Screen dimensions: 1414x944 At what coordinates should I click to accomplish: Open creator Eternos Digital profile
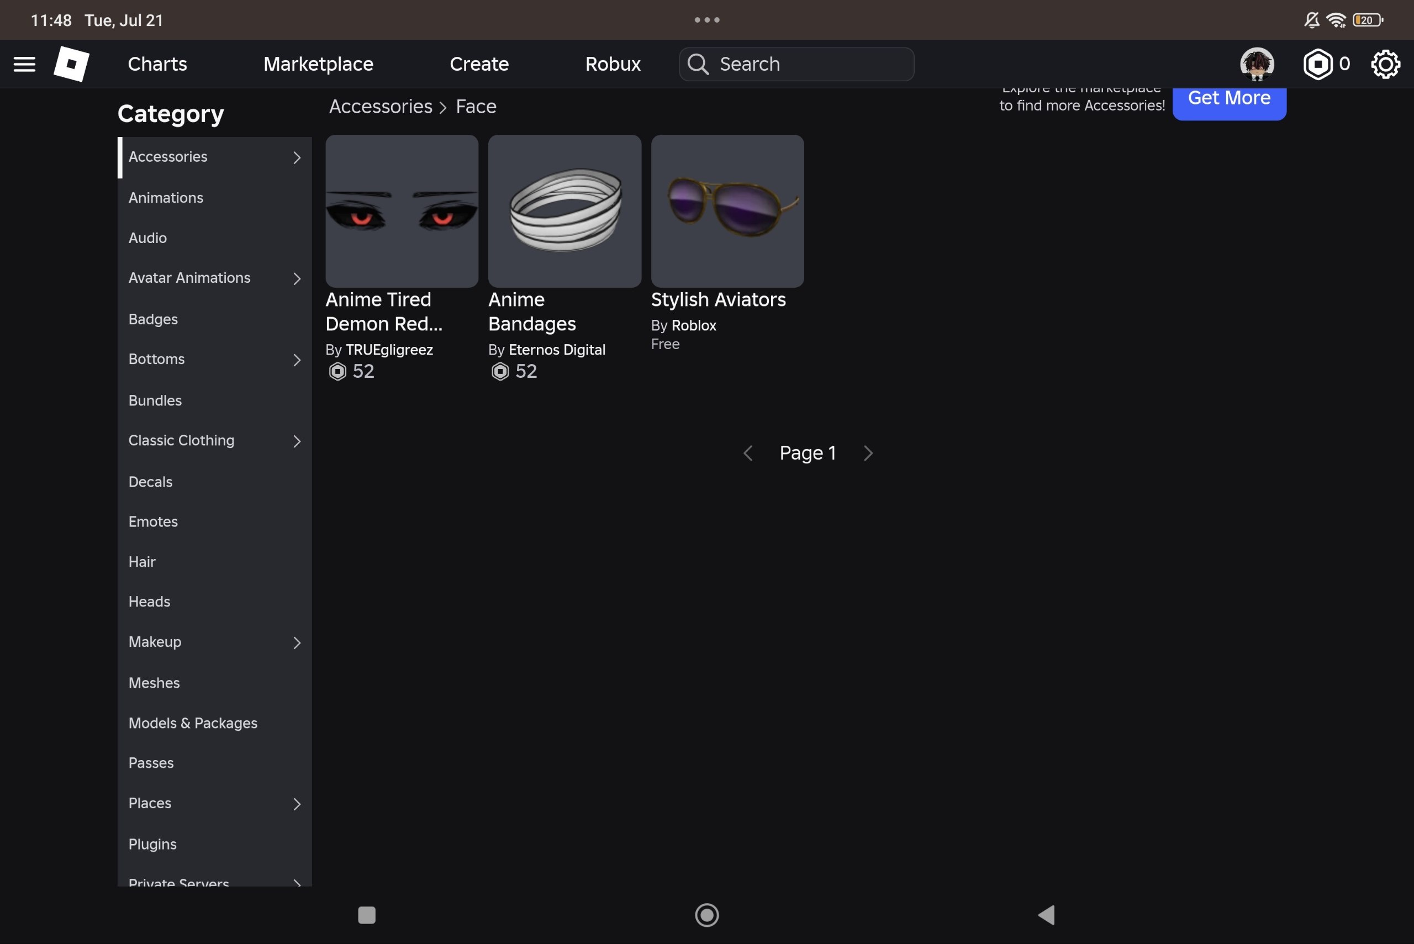[557, 350]
